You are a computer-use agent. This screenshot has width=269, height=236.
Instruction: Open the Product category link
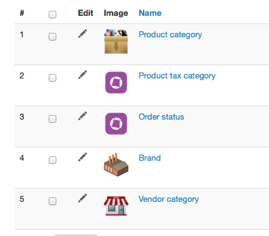(170, 35)
